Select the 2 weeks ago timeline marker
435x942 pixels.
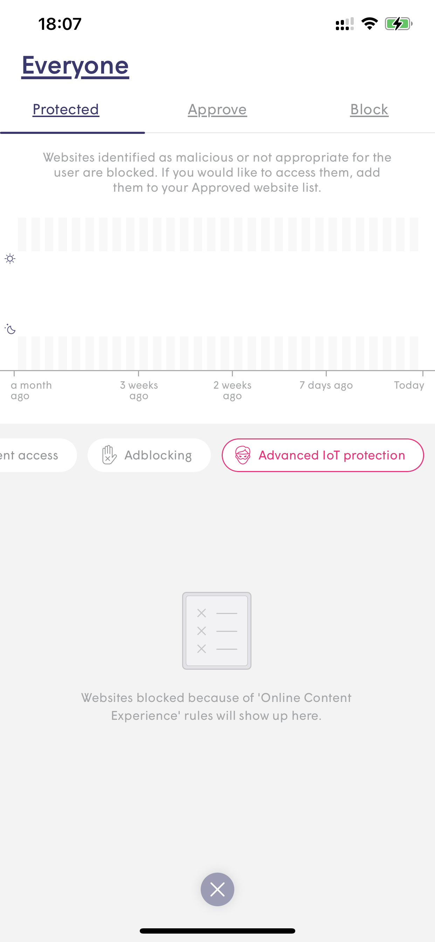pos(232,390)
